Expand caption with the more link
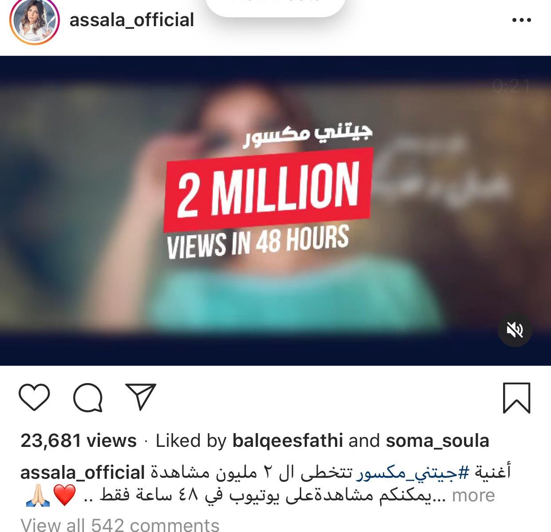Image resolution: width=551 pixels, height=532 pixels. (x=473, y=495)
